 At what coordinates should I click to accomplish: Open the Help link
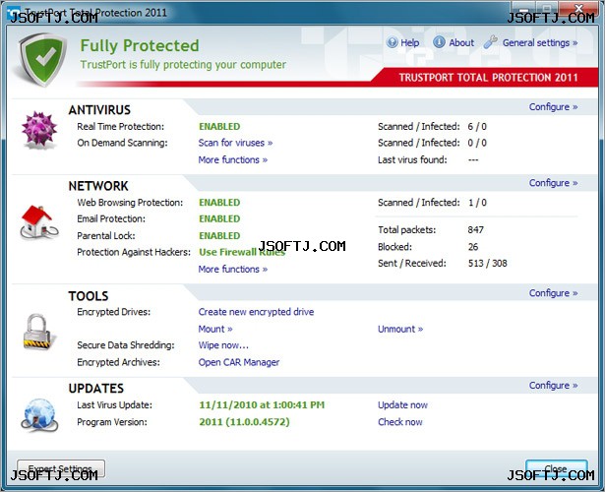410,43
